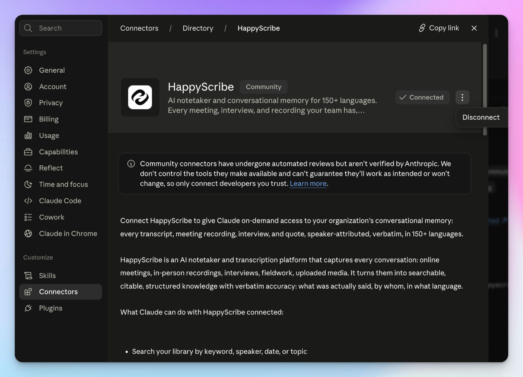
Task: Close the HappyScribe connector dialog
Action: (474, 28)
